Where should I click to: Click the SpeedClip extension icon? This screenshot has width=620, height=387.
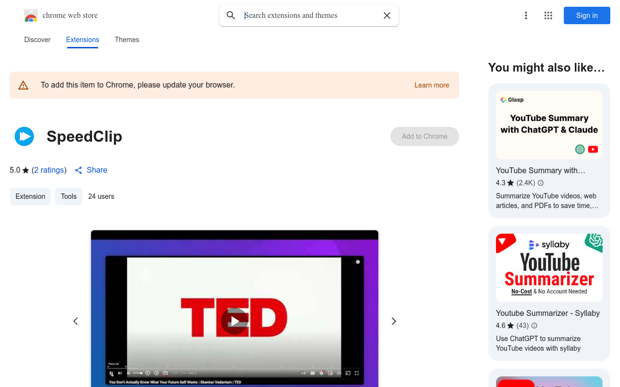tap(24, 136)
